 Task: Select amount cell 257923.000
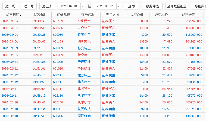194,109
